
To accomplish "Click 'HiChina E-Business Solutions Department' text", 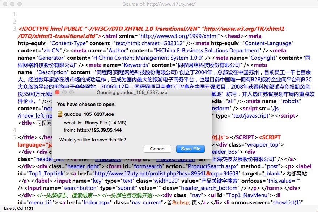I will (x=207, y=51).
